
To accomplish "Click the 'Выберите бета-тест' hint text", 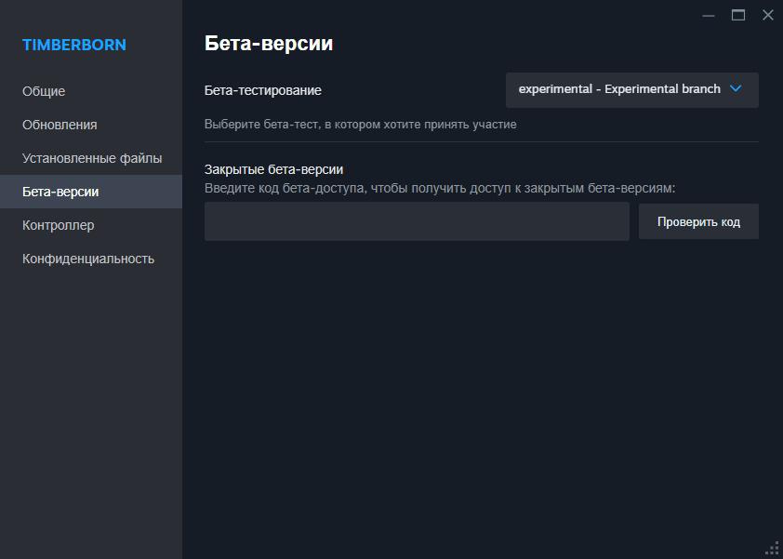I will coord(360,125).
